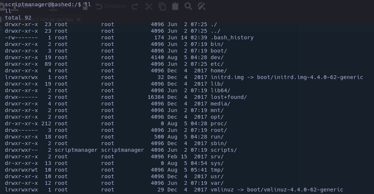Click the time '04:54' on sys/ row
Screen dimensions: 374x194
pos(199,164)
